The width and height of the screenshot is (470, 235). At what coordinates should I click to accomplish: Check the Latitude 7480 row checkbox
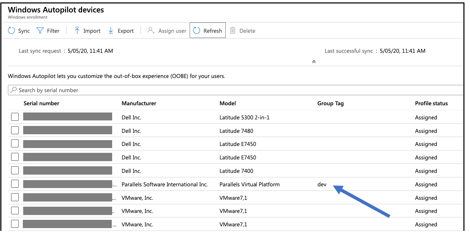pyautogui.click(x=15, y=130)
